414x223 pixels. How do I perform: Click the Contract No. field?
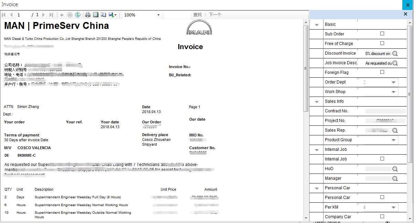pos(385,111)
